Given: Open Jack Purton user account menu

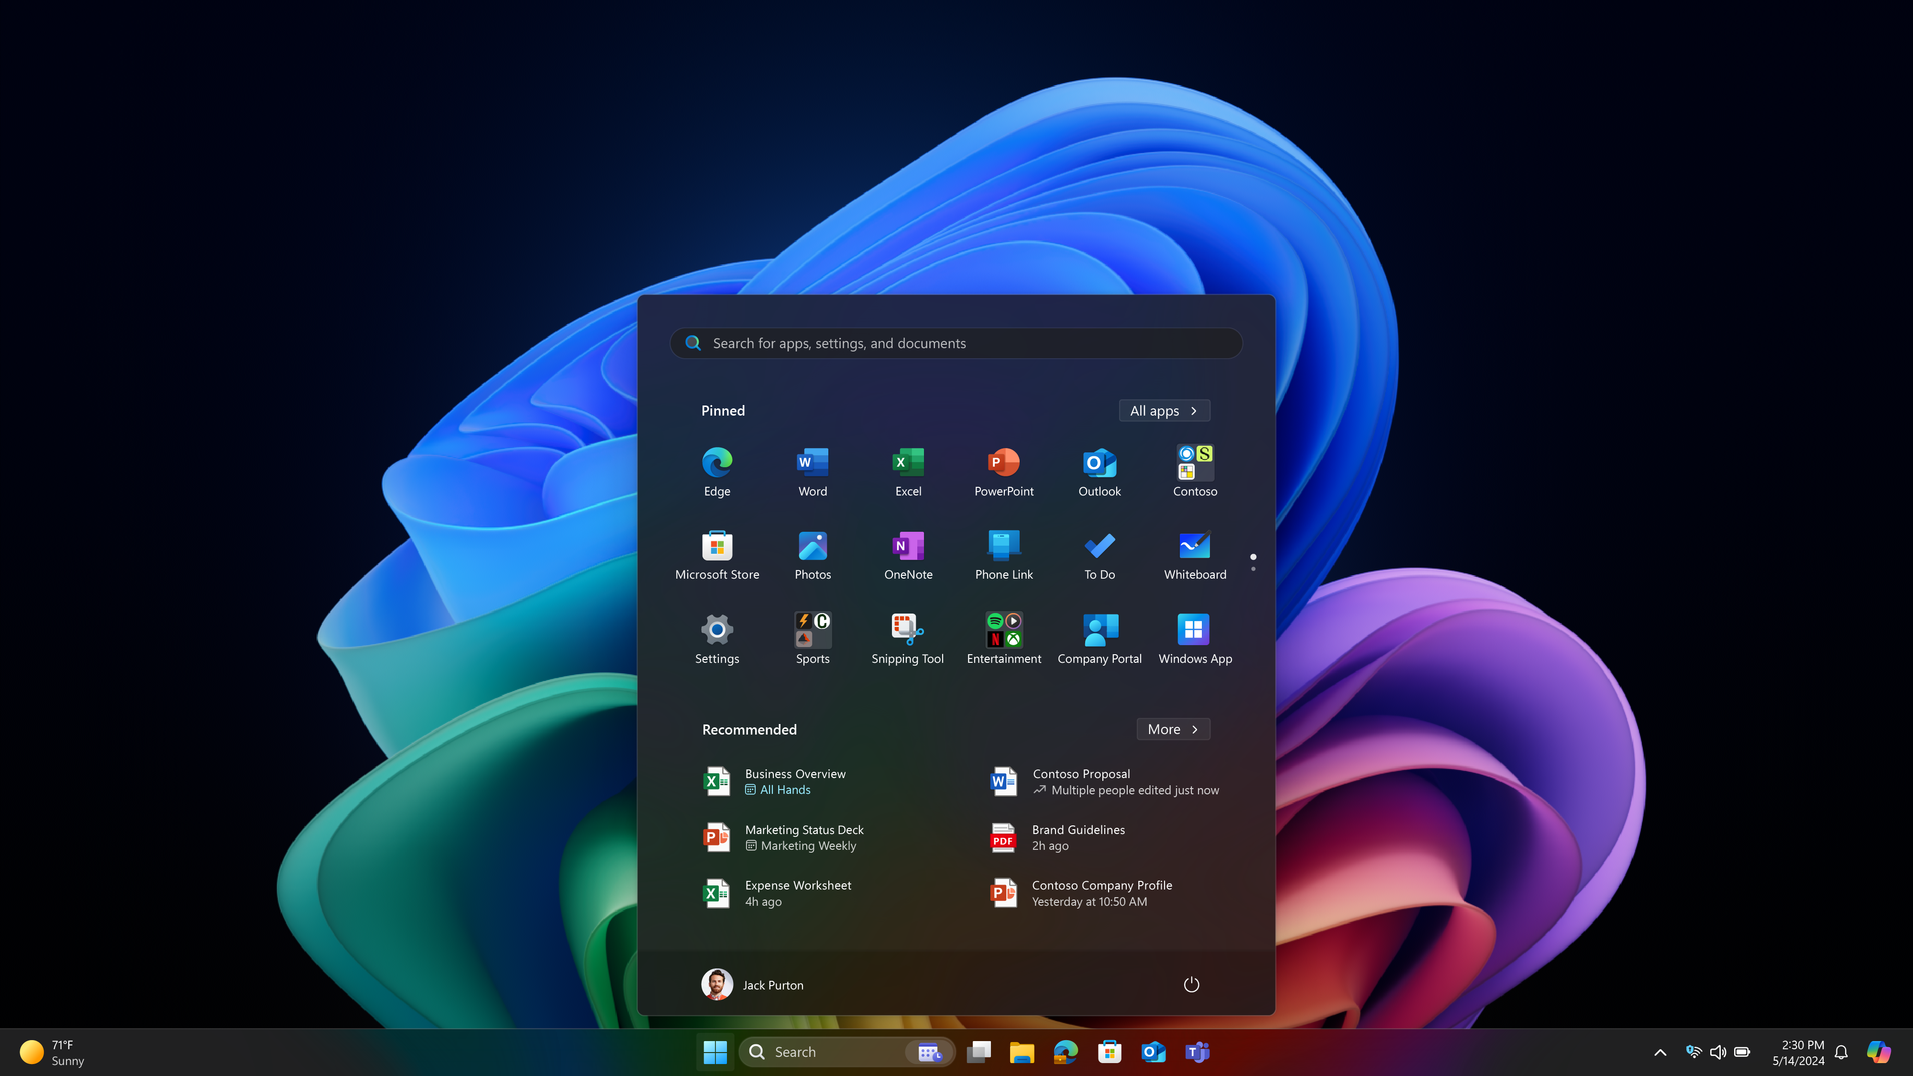Looking at the screenshot, I should (752, 985).
